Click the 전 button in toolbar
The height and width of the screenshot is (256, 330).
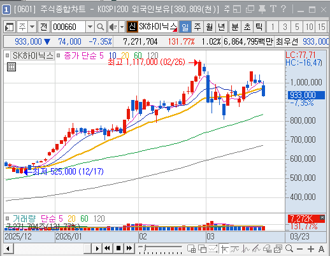(x=44, y=27)
